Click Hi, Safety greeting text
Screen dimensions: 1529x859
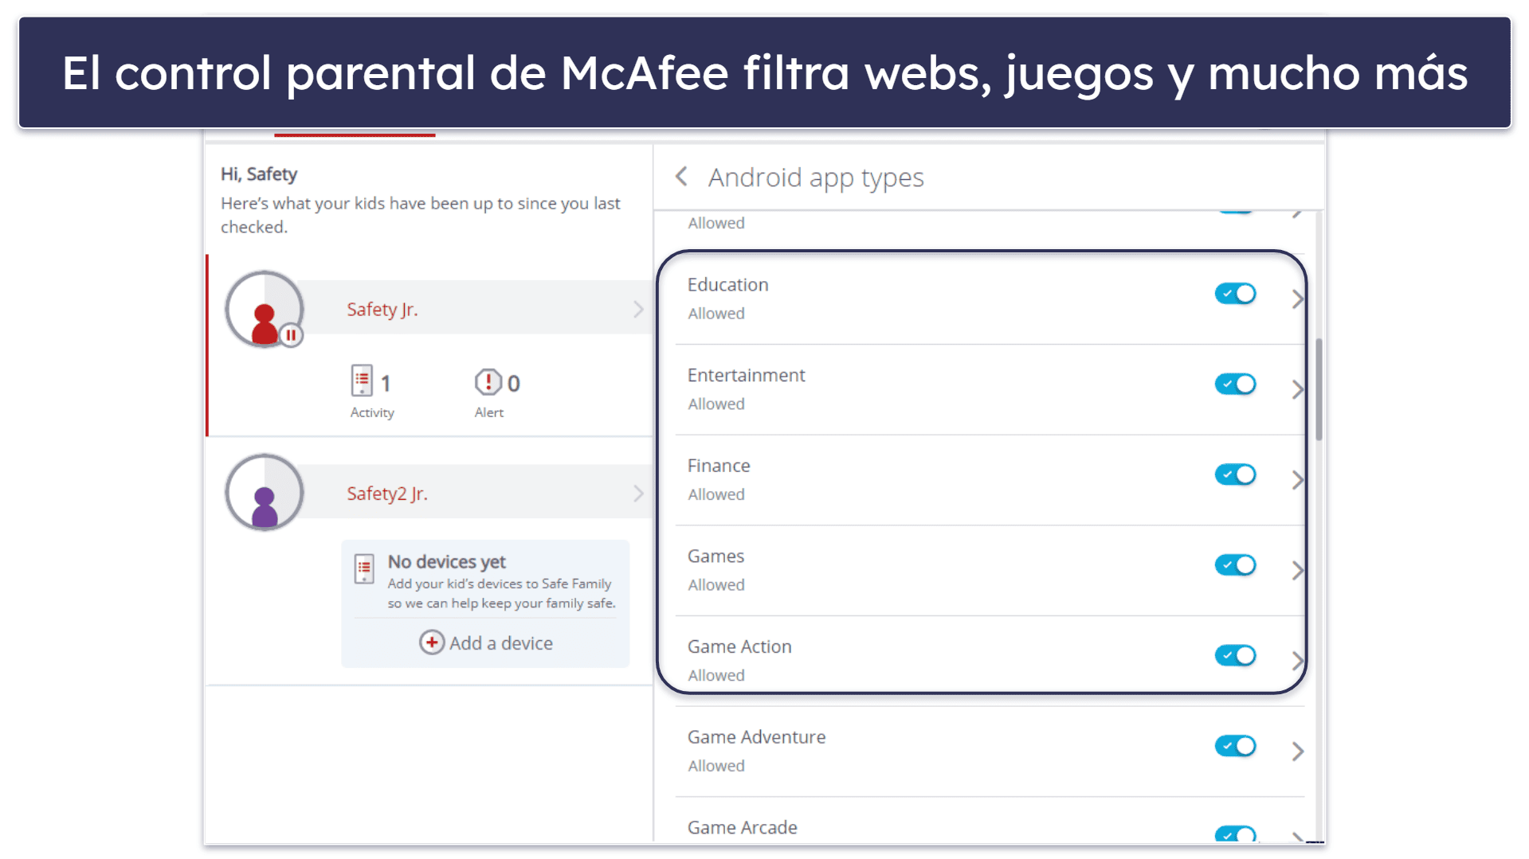pos(259,174)
